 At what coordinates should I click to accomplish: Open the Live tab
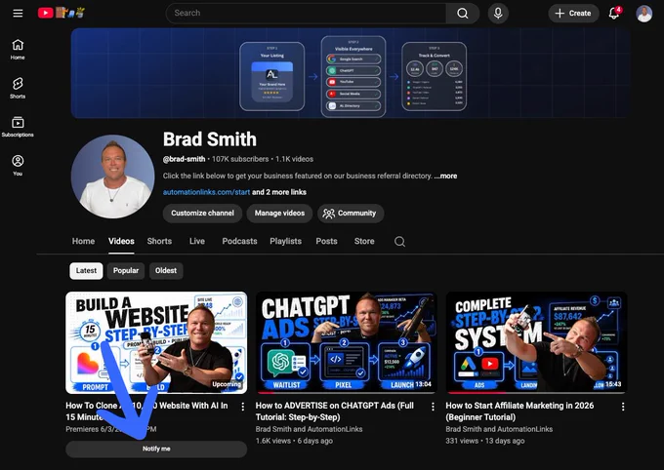(197, 241)
